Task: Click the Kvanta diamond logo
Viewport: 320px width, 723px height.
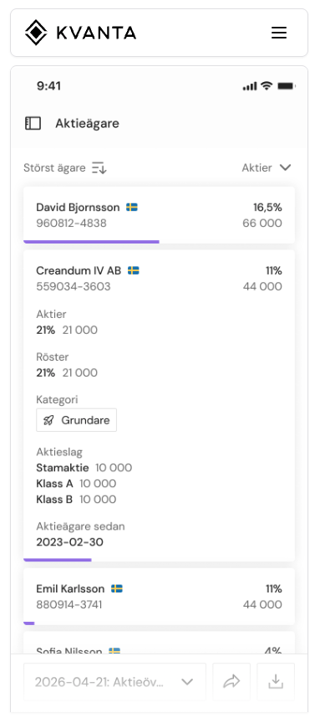Action: 37,33
